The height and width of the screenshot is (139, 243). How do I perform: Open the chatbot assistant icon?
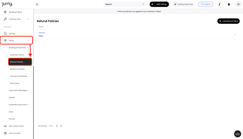tap(237, 134)
